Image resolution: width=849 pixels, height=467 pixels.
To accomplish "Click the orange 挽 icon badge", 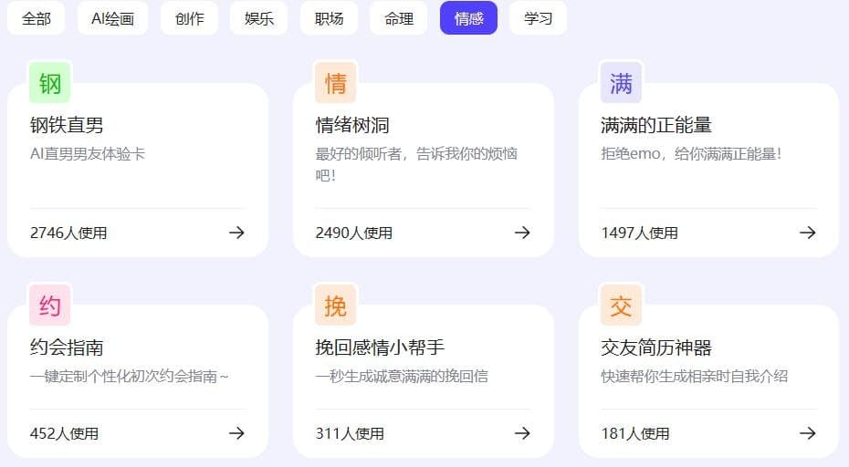I will (x=335, y=306).
